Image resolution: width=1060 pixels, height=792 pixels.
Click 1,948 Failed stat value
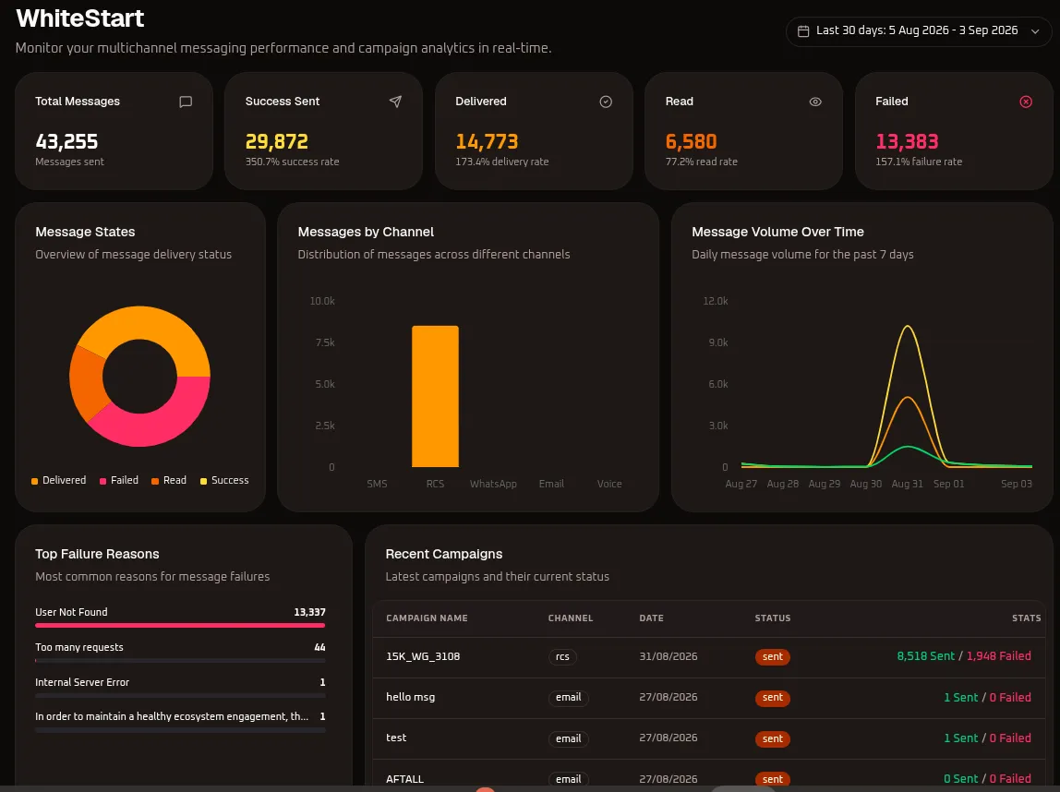coord(998,656)
